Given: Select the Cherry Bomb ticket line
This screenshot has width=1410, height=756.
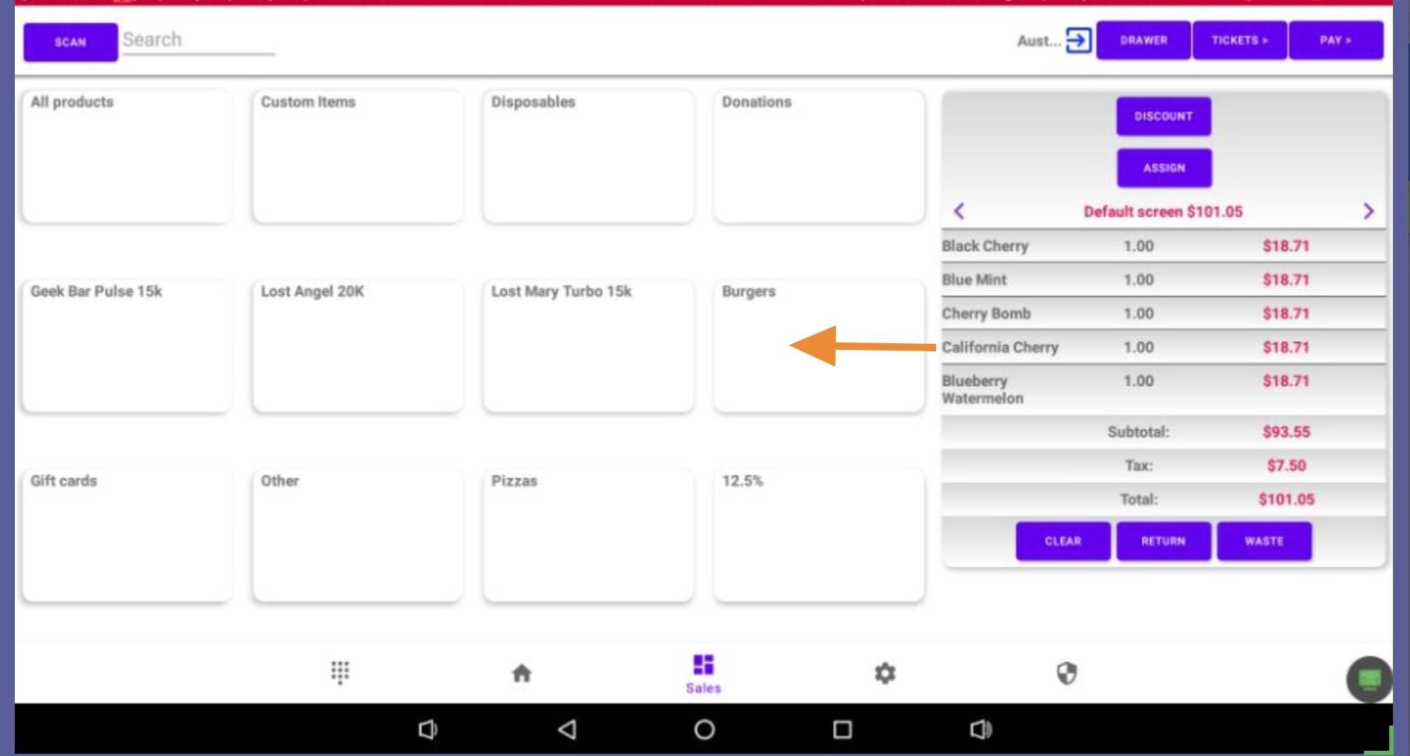Looking at the screenshot, I should pyautogui.click(x=1164, y=314).
